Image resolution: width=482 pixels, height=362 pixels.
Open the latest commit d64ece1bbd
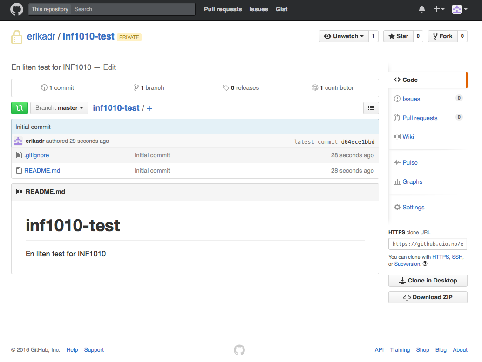tap(358, 141)
